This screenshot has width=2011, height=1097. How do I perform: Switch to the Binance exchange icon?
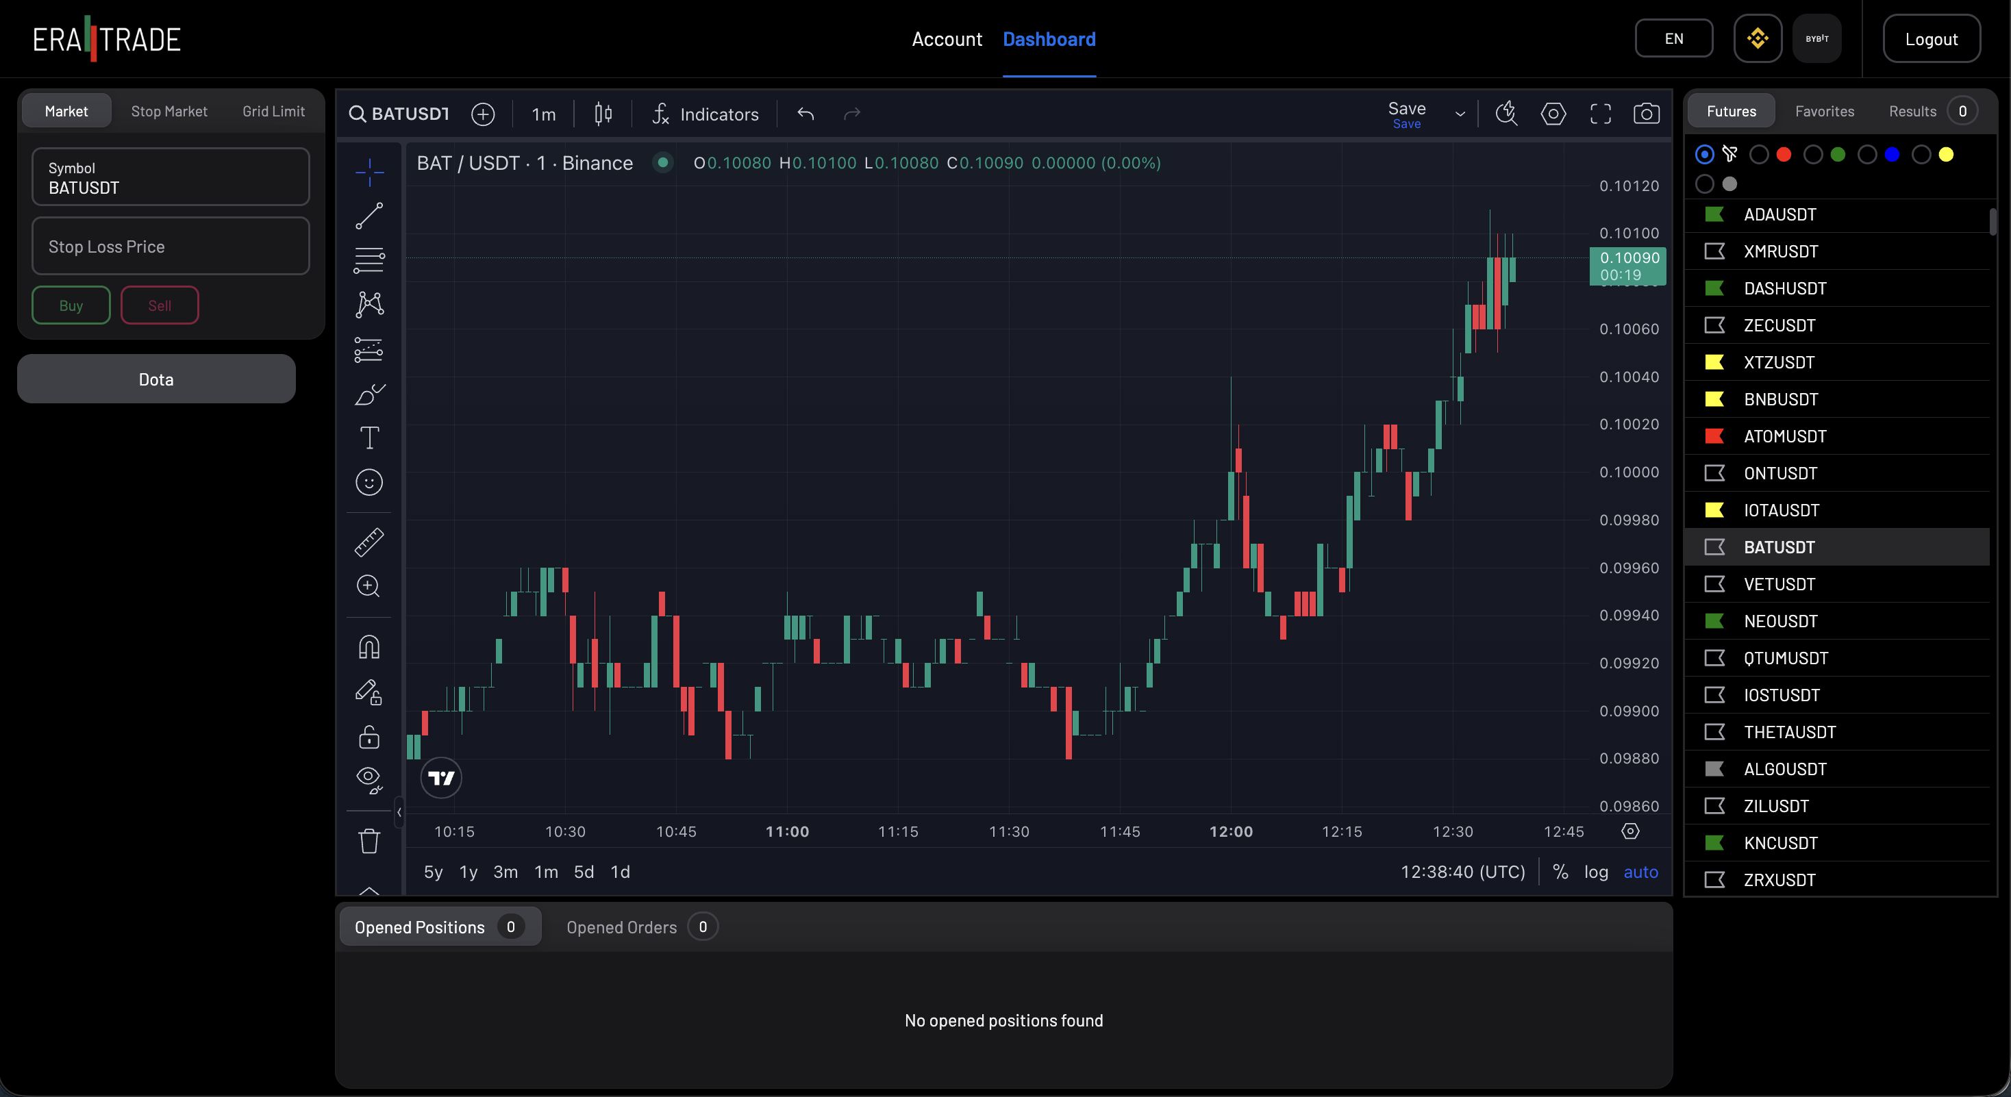1758,38
